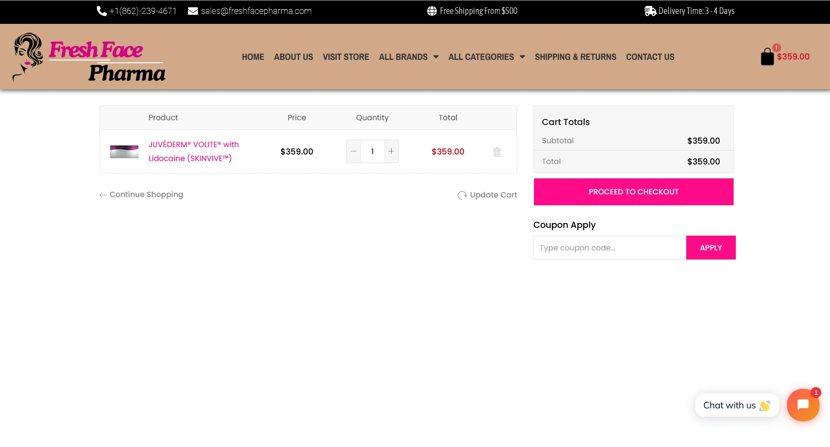Screen dimensions: 830x447
Task: Click the Coupon Apply heading
Action: point(564,225)
